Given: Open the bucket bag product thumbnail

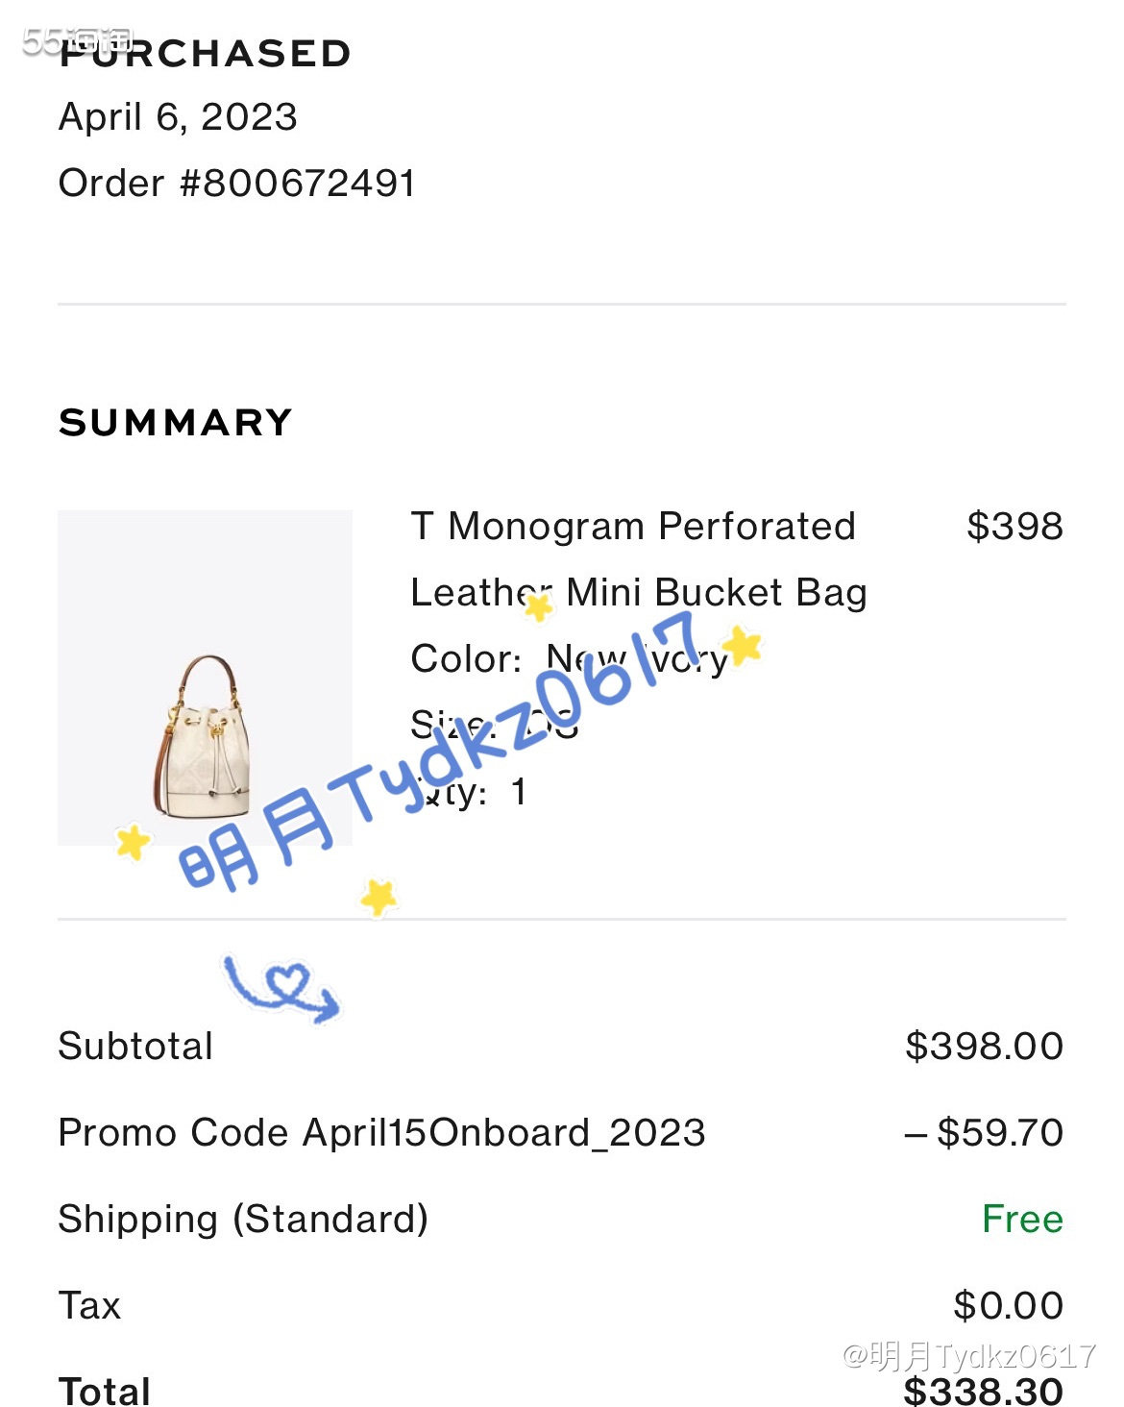Looking at the screenshot, I should point(205,678).
